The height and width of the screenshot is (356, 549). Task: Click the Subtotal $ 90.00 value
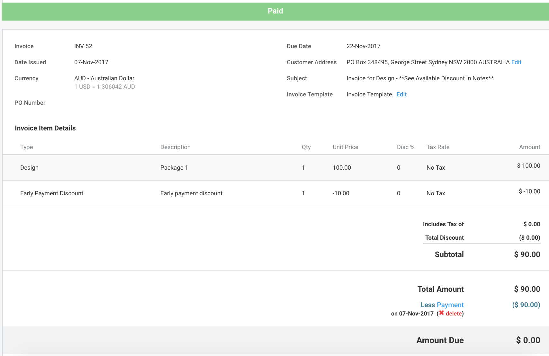527,254
